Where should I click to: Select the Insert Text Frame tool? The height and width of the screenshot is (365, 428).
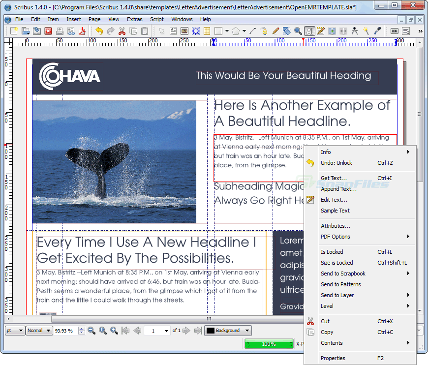[173, 30]
